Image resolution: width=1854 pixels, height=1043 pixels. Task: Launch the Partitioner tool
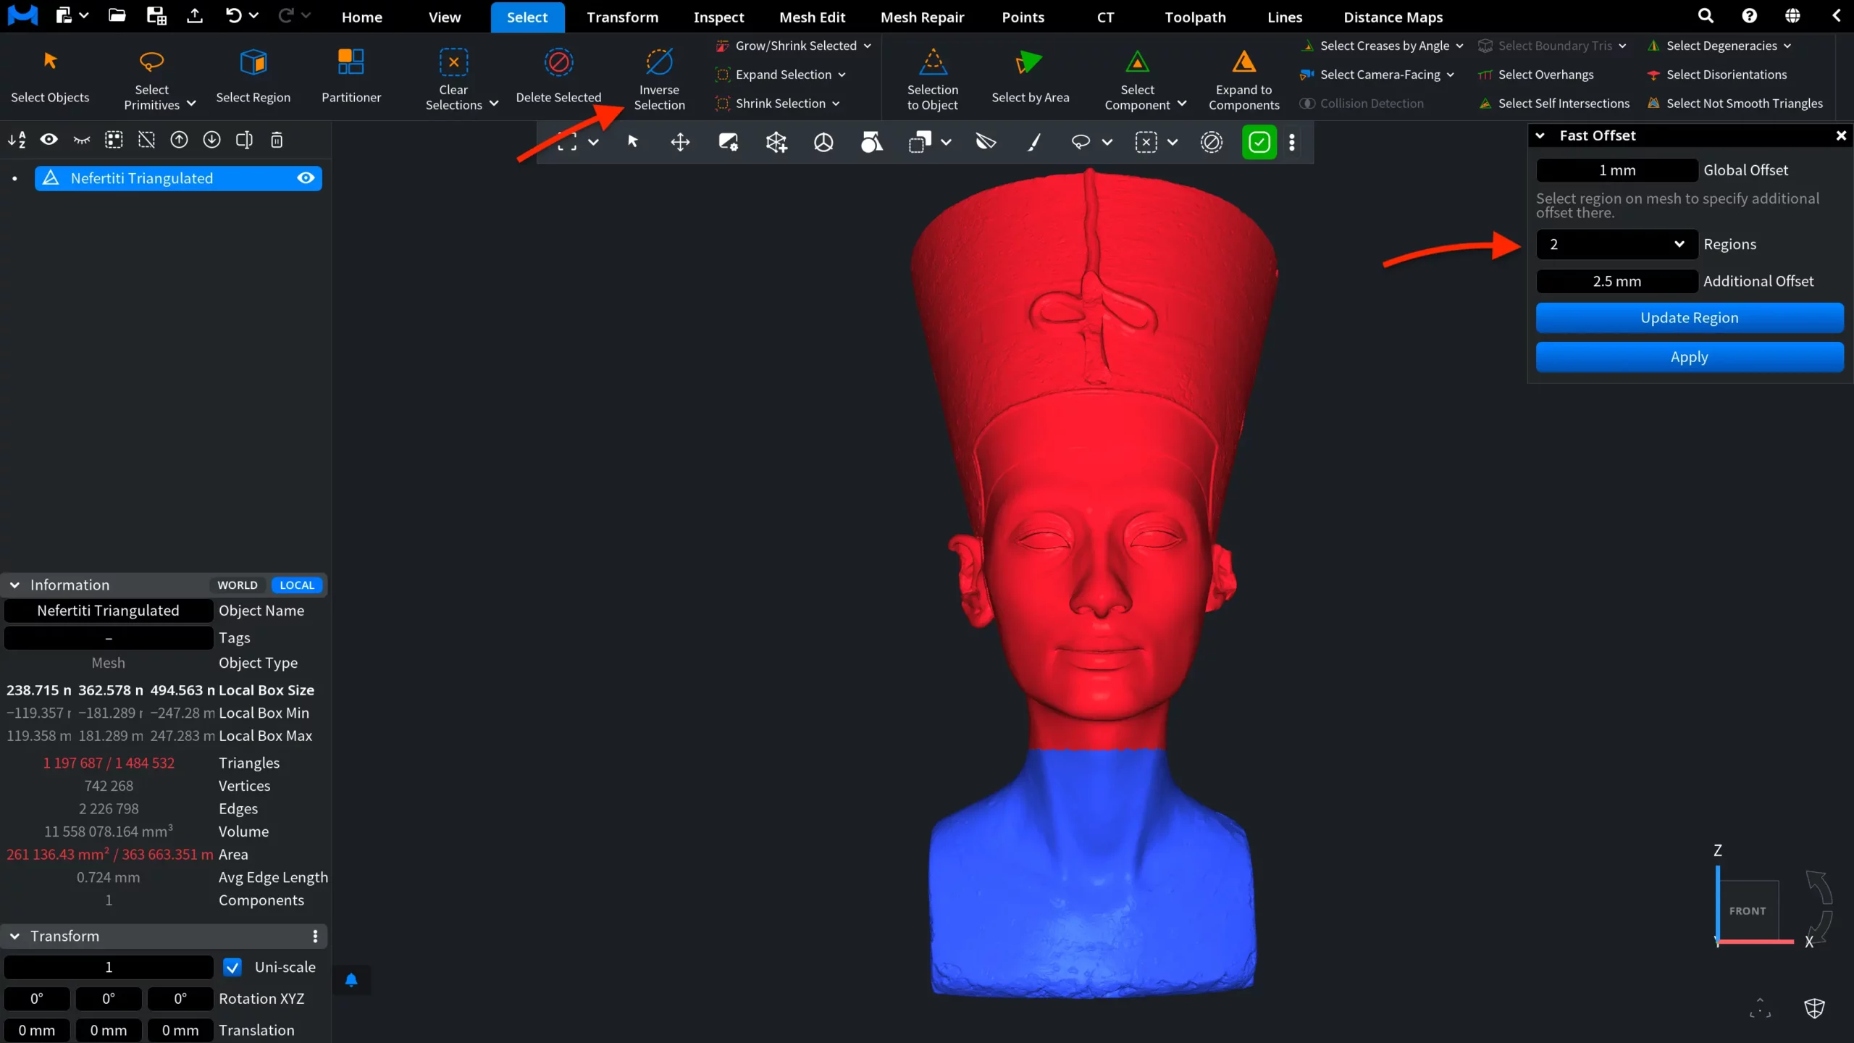(x=351, y=76)
